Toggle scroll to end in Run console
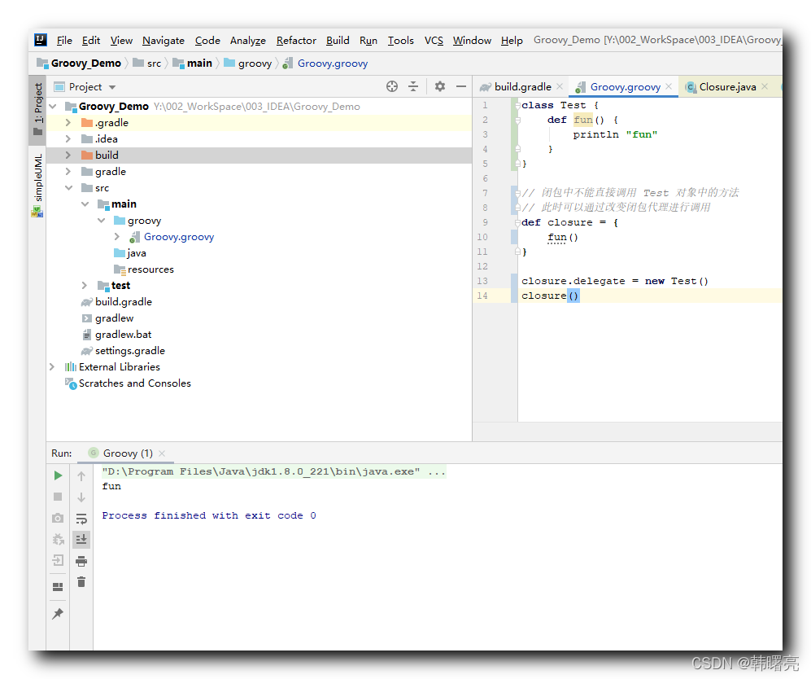 click(x=81, y=539)
